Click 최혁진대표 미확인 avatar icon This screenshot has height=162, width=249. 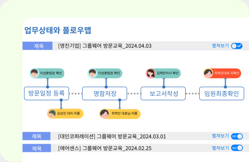(208, 73)
